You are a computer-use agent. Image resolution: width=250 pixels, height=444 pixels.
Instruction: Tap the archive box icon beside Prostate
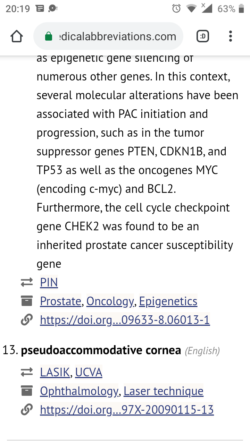[27, 301]
